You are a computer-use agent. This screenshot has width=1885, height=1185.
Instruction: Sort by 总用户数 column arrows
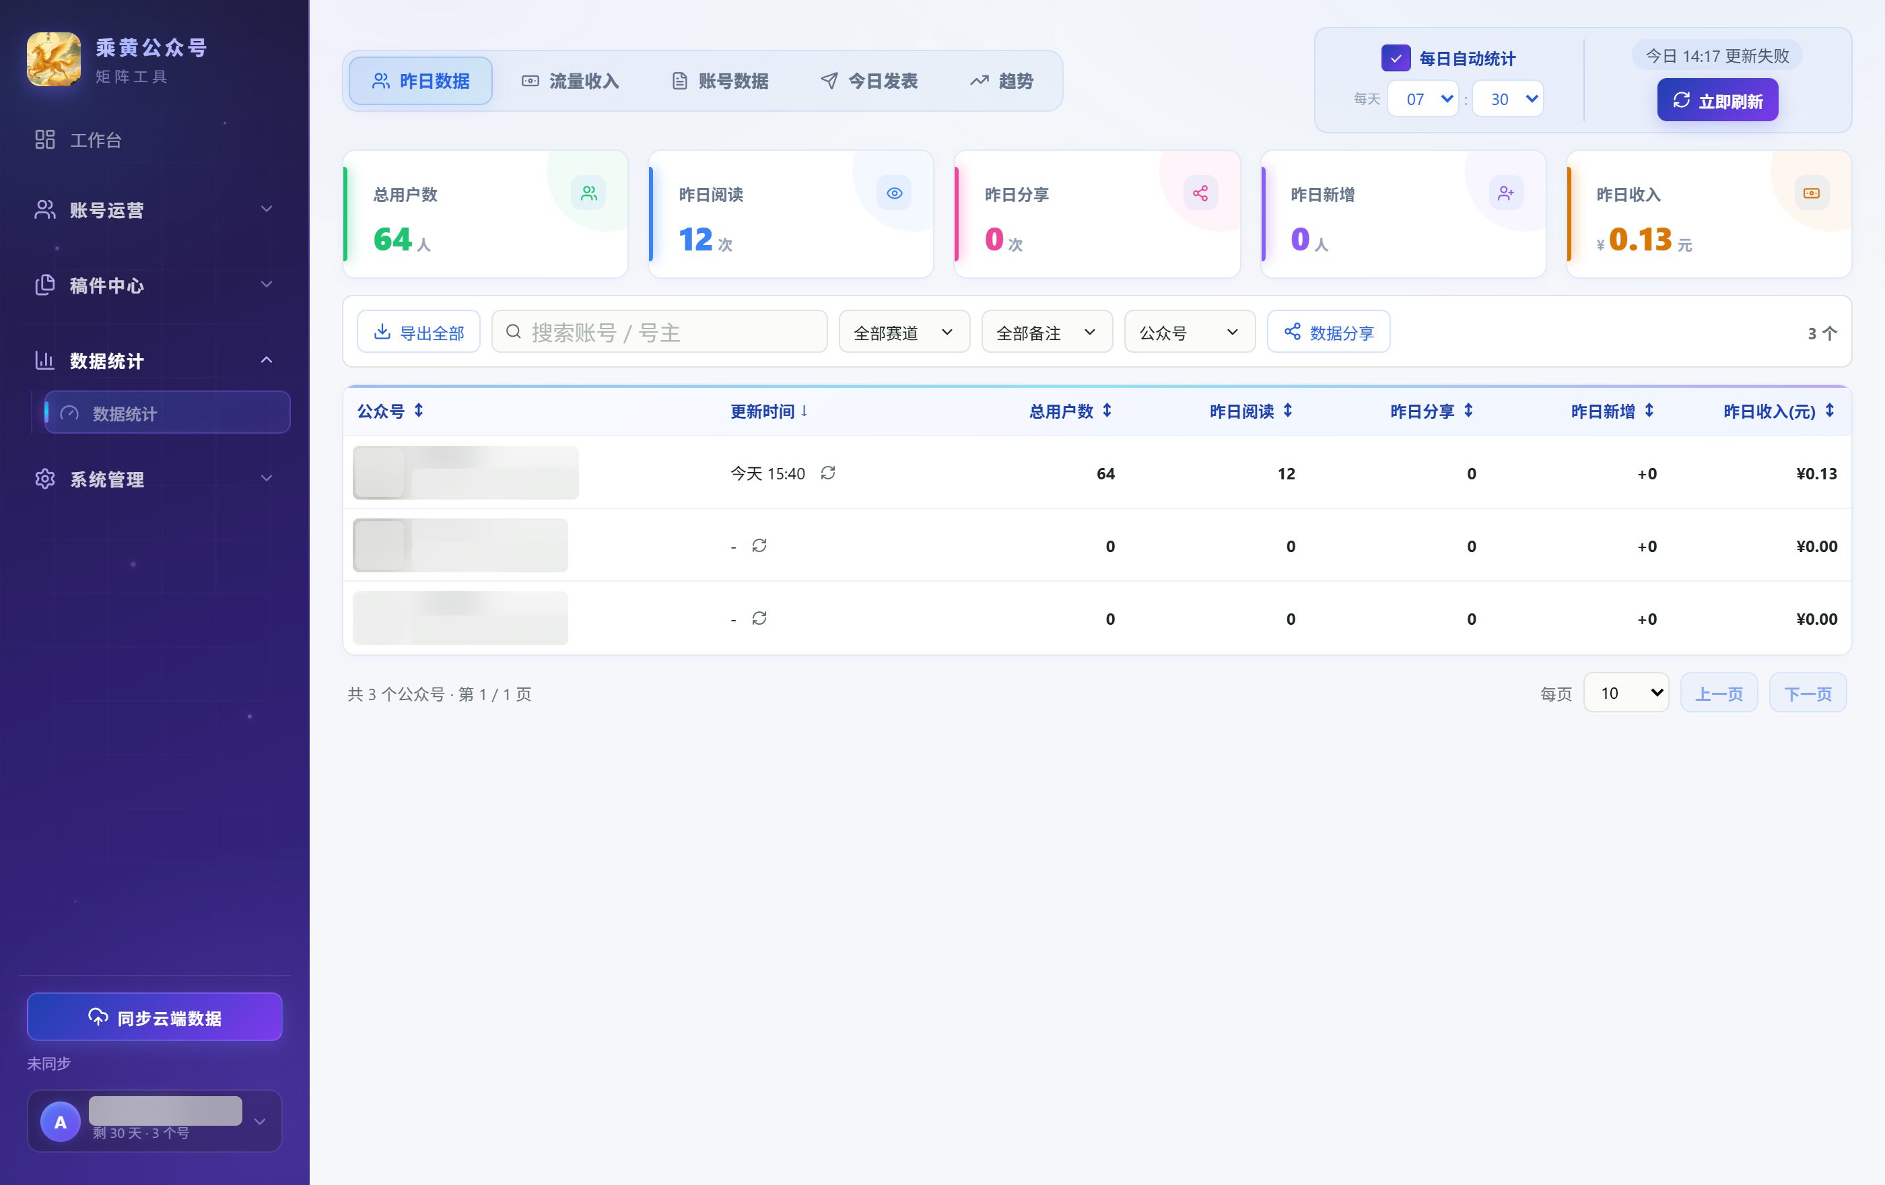coord(1107,410)
